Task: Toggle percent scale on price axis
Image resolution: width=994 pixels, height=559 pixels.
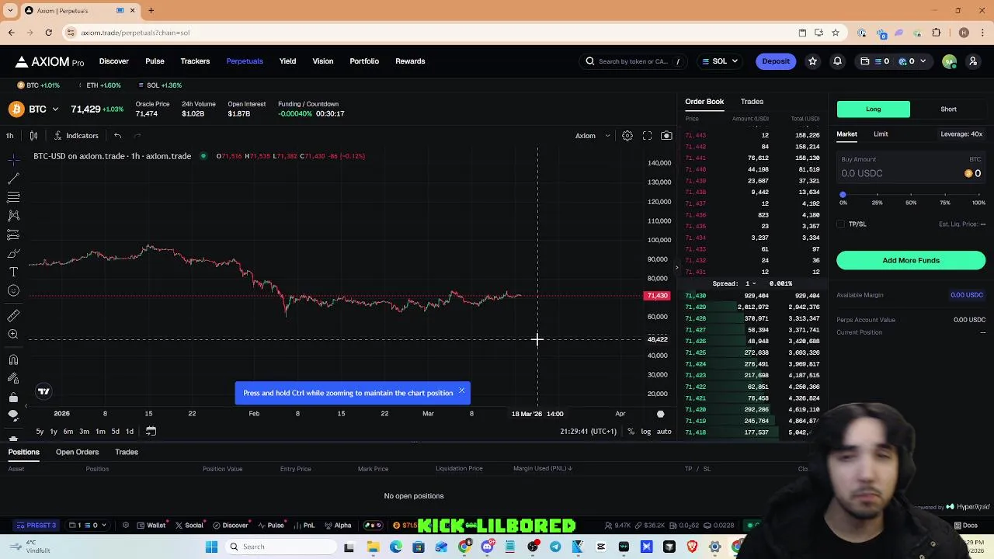Action: (x=631, y=432)
